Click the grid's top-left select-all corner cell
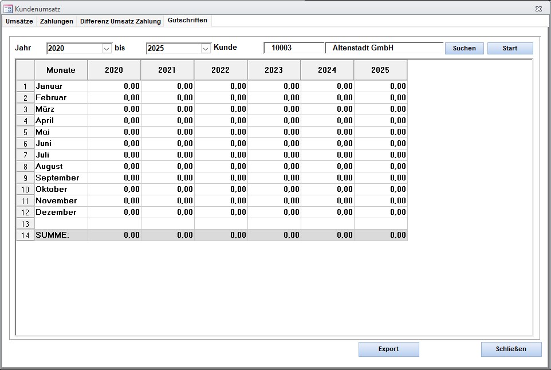Image resolution: width=551 pixels, height=370 pixels. tap(25, 70)
